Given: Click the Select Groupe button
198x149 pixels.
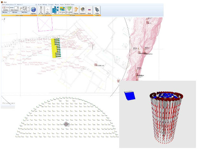Looking at the screenshot, I should [14, 10].
